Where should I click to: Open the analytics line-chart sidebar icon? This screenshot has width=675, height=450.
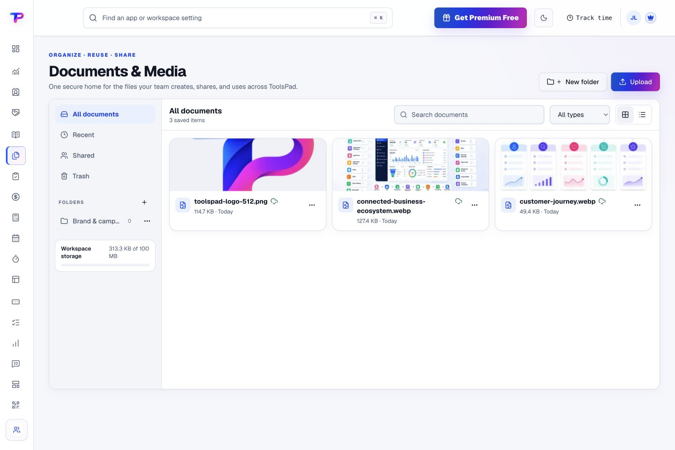pyautogui.click(x=15, y=71)
